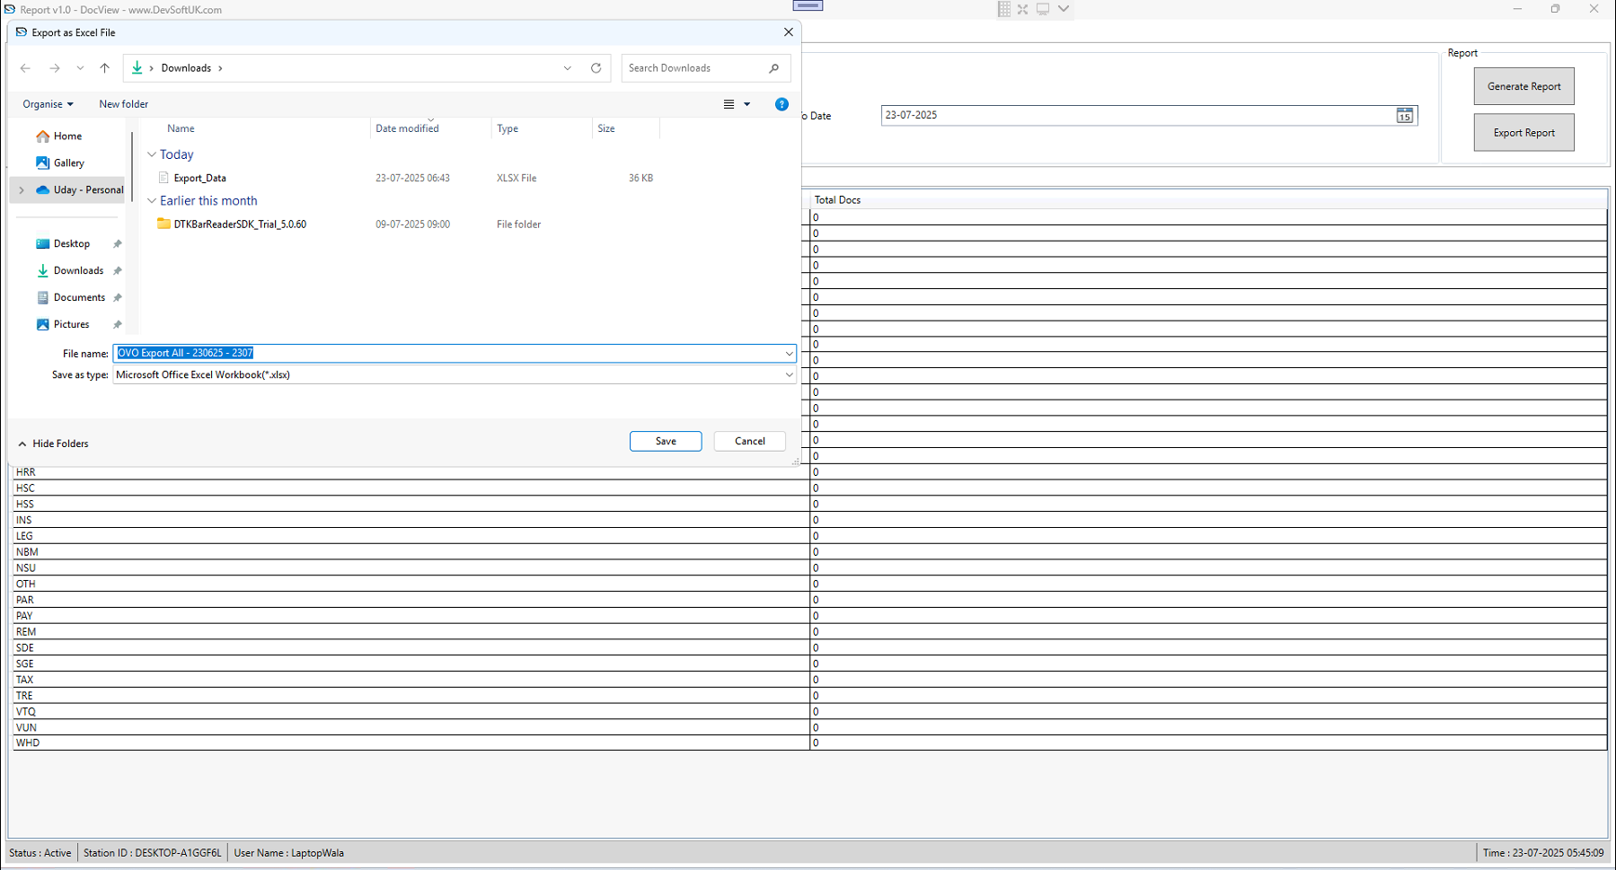1616x870 pixels.
Task: Open the Organise menu
Action: 46,104
